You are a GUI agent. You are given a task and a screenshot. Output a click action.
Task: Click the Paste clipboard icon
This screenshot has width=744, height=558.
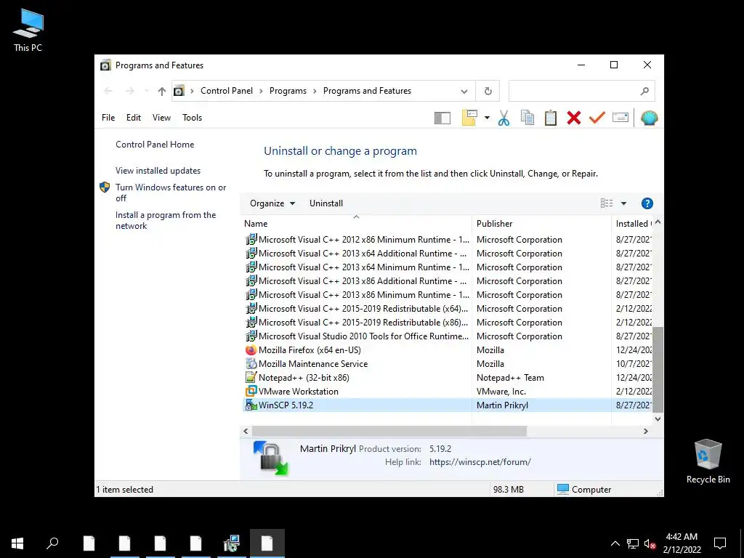click(551, 118)
